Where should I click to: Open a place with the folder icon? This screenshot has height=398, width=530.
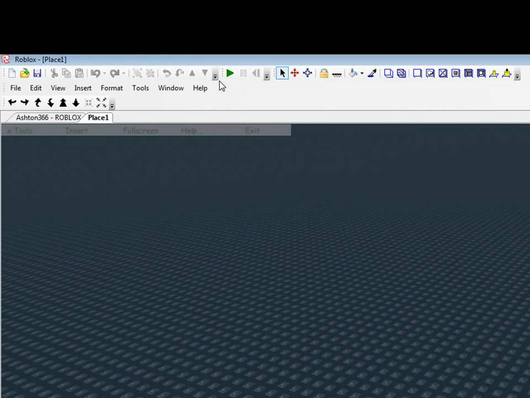25,73
